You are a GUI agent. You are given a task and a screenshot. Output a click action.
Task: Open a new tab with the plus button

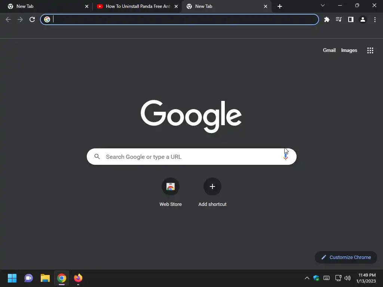(x=280, y=6)
